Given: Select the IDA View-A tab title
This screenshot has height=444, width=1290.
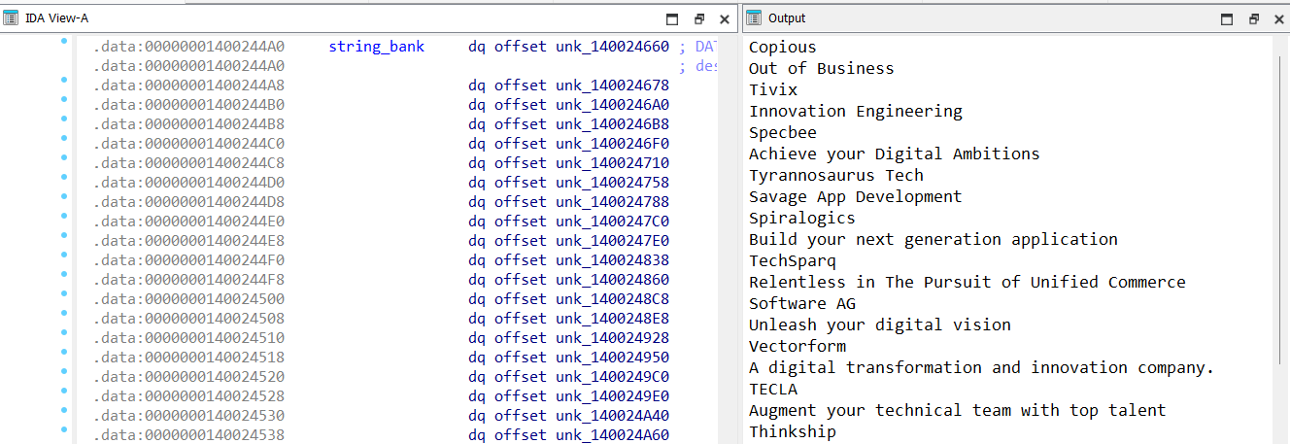Looking at the screenshot, I should coord(56,18).
